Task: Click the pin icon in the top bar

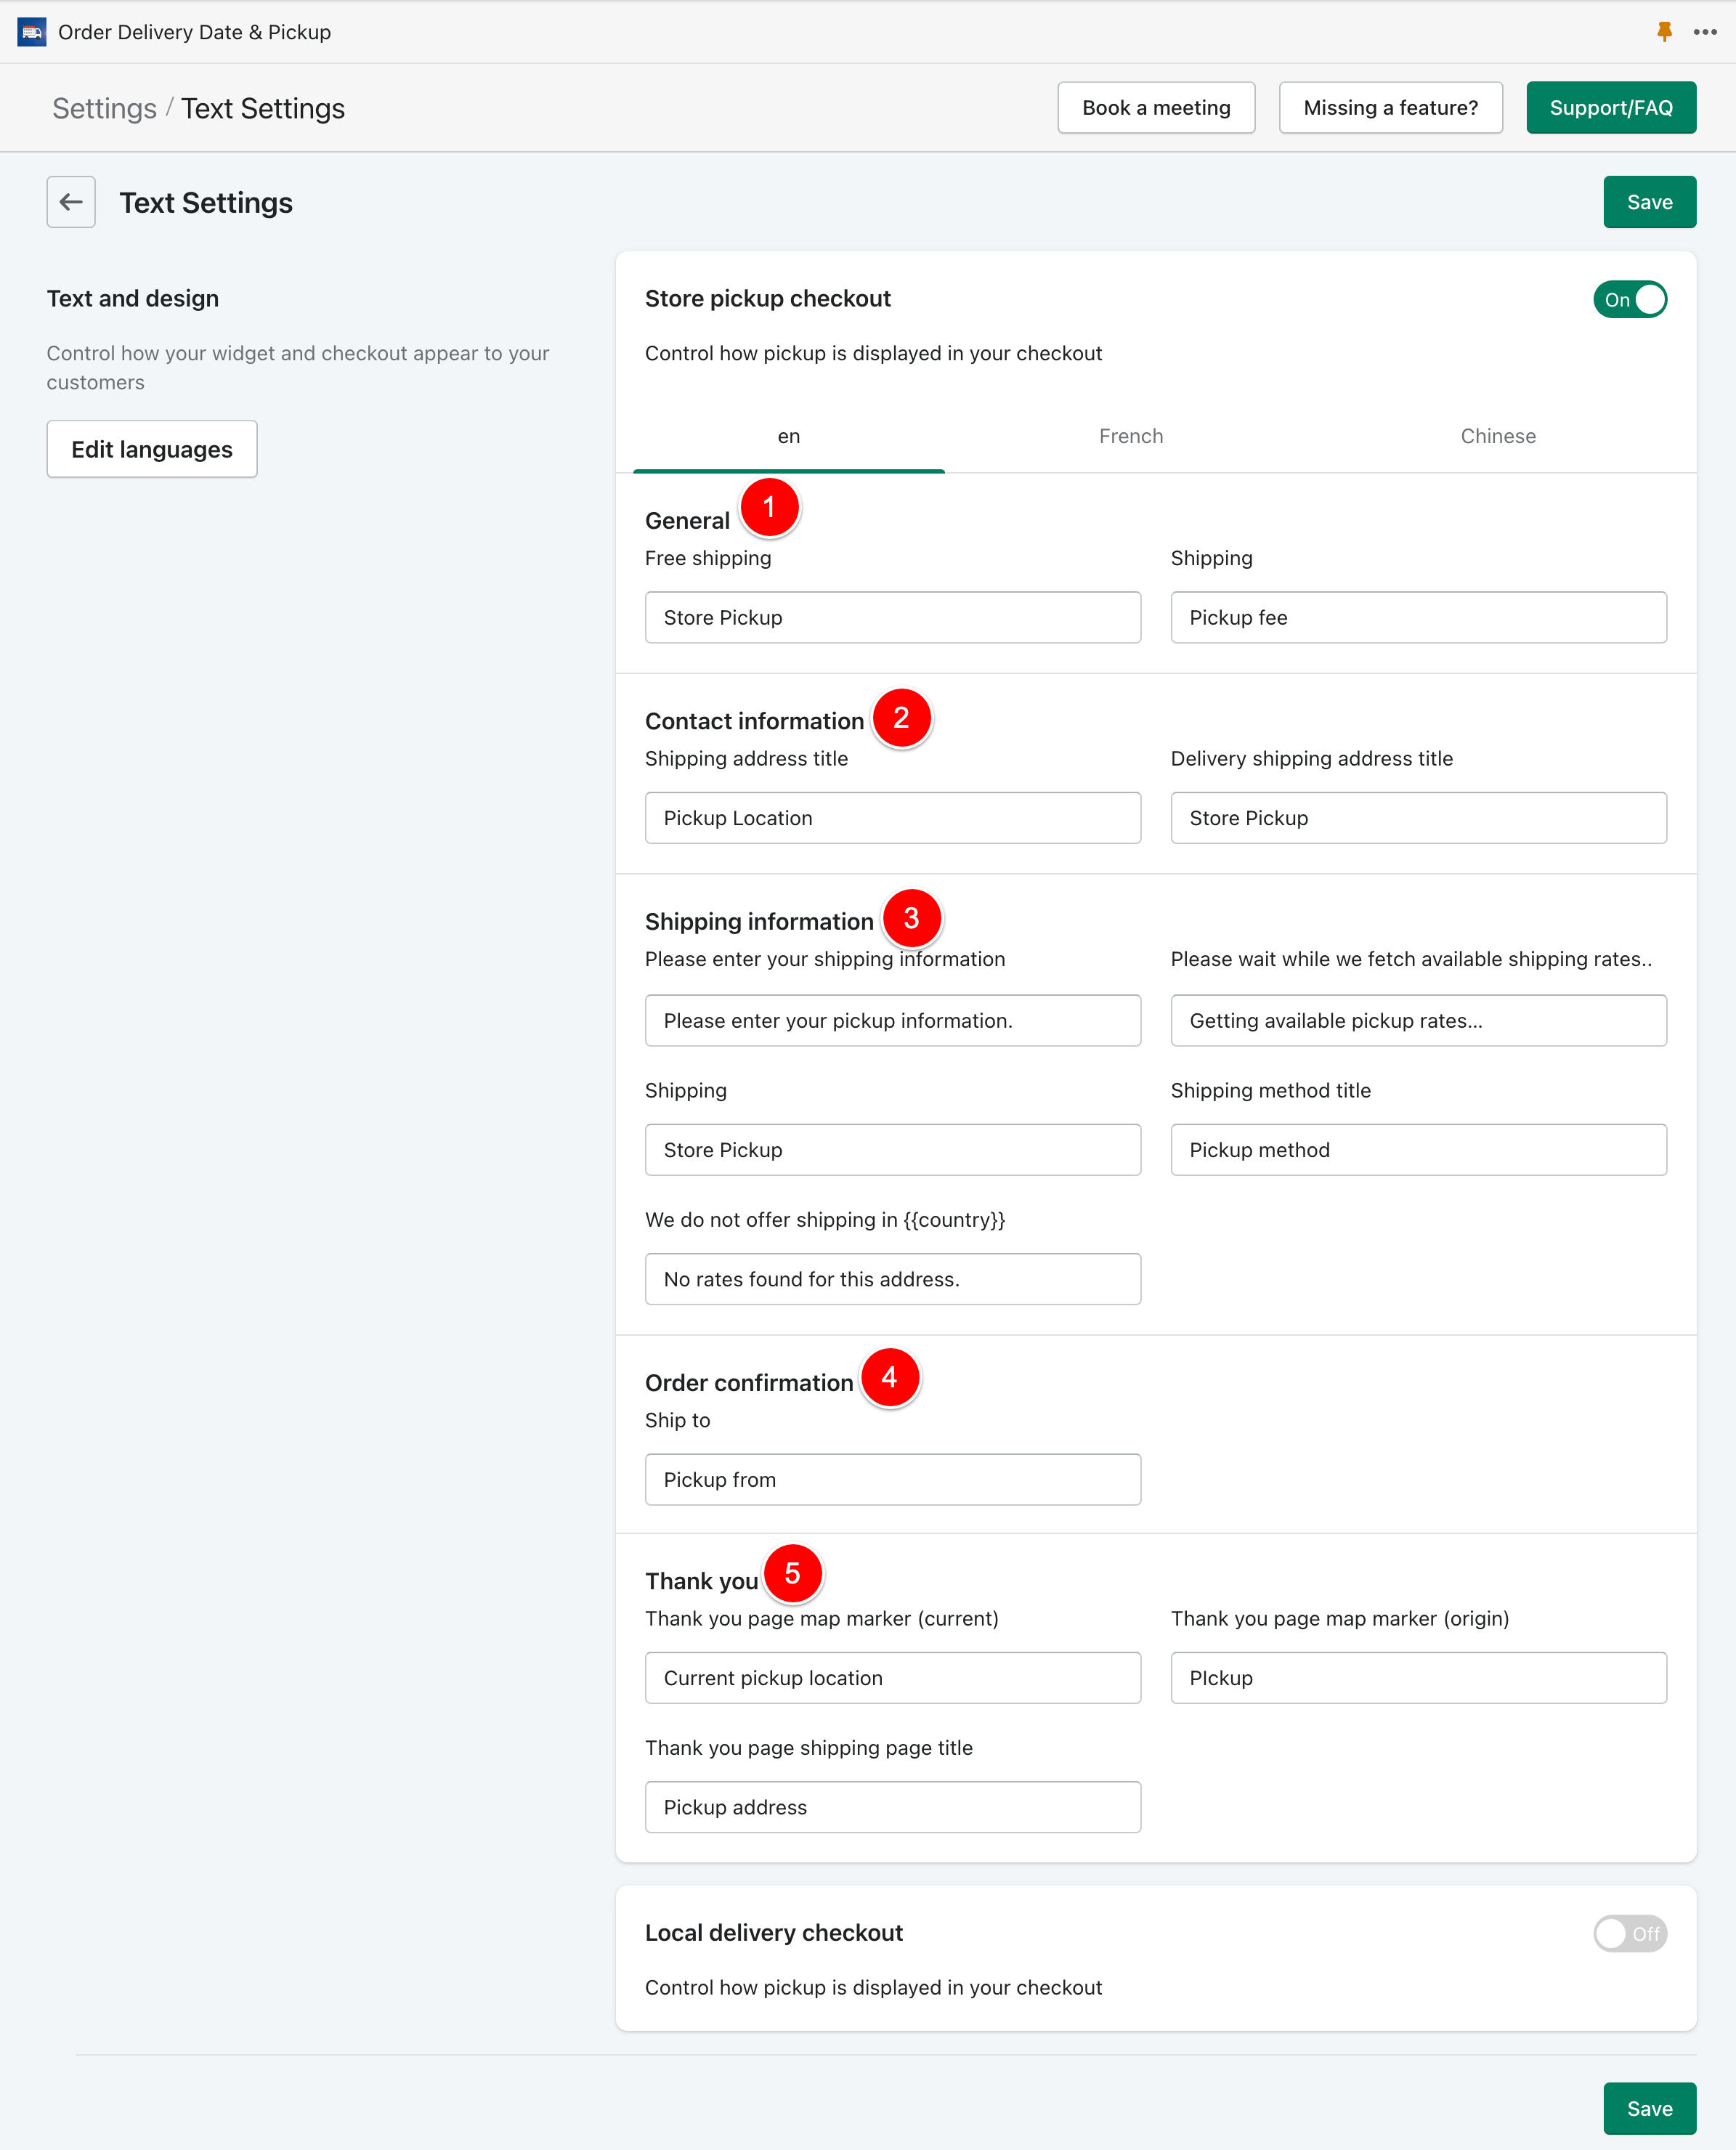Action: [x=1664, y=32]
